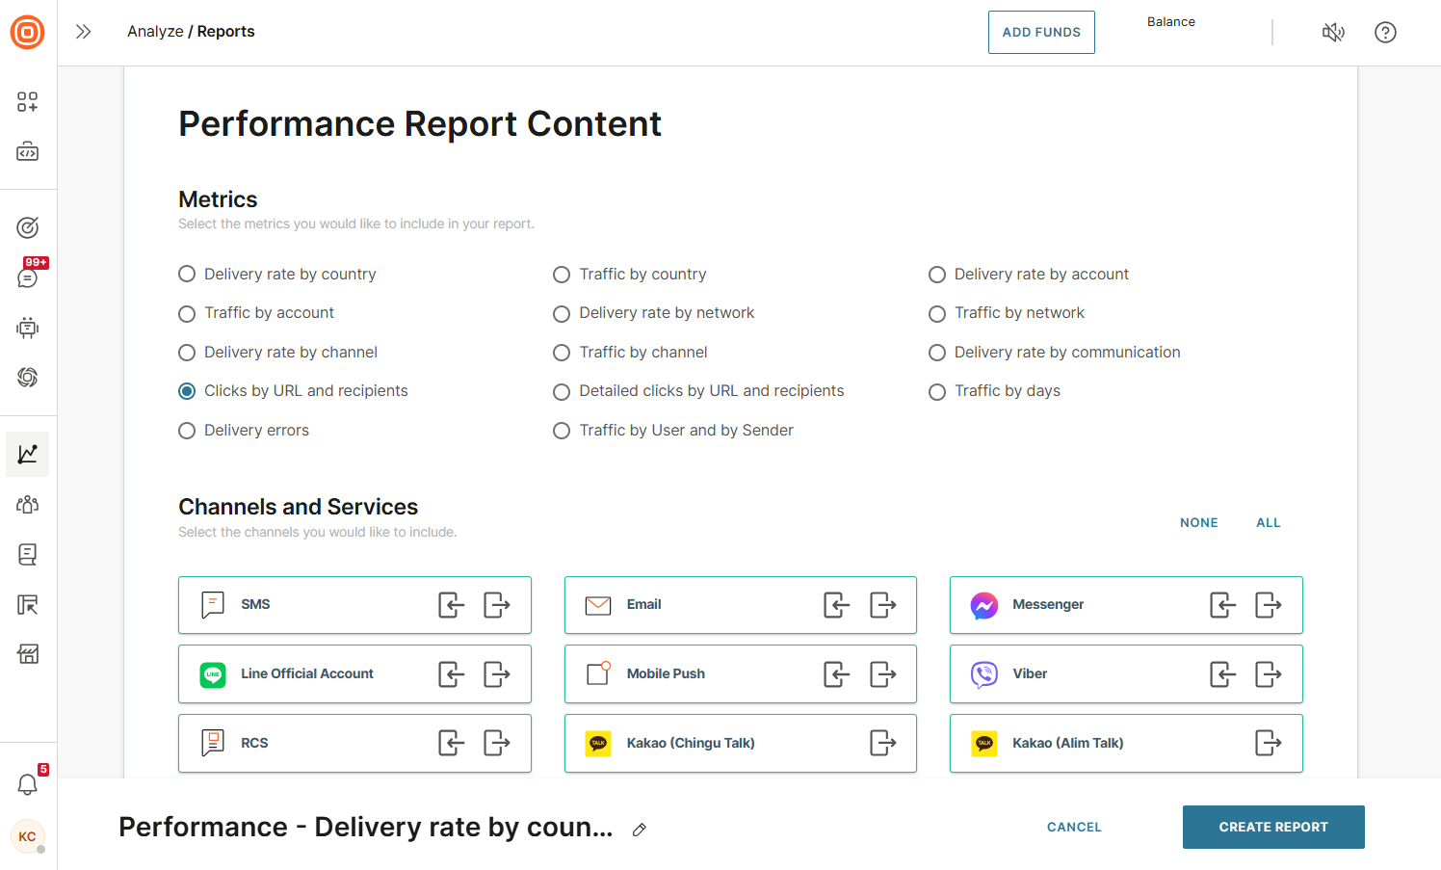The image size is (1441, 870).
Task: Open the notifications bell icon
Action: 28,784
